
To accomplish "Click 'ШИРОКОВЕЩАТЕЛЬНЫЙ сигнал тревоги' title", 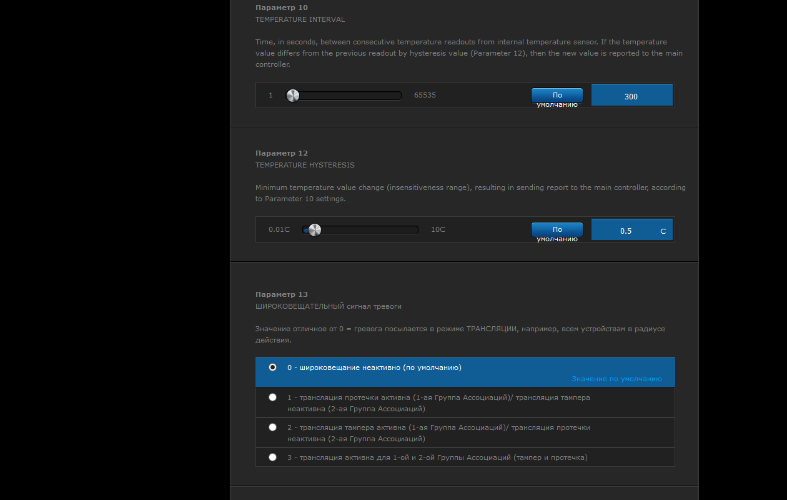I will [329, 306].
